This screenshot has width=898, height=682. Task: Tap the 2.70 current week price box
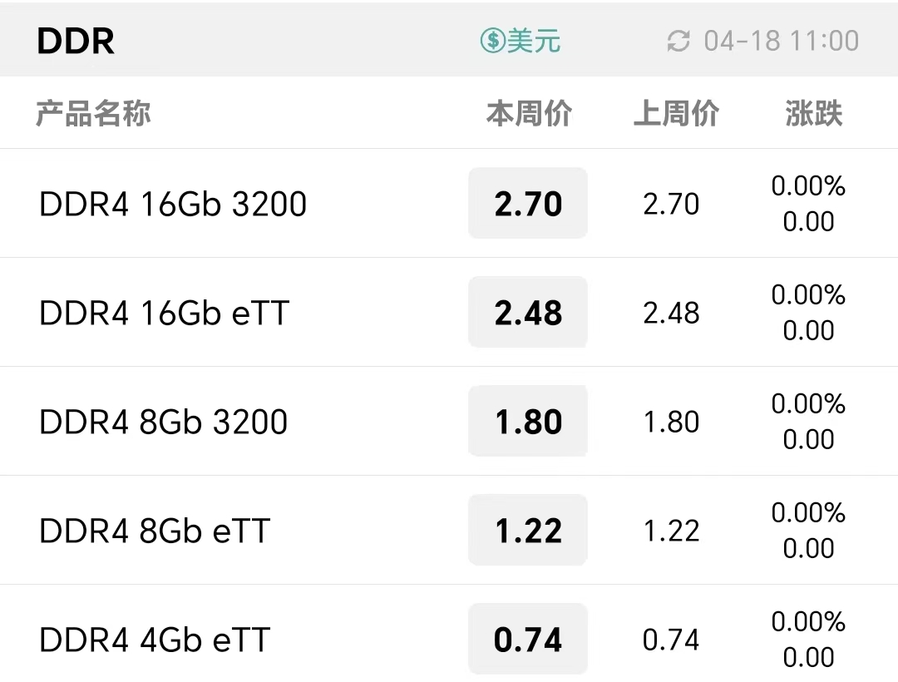pyautogui.click(x=528, y=203)
